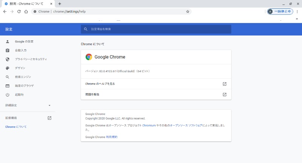Click external-link icon on 問題を報告 row
This screenshot has height=163, width=302.
[x=225, y=95]
